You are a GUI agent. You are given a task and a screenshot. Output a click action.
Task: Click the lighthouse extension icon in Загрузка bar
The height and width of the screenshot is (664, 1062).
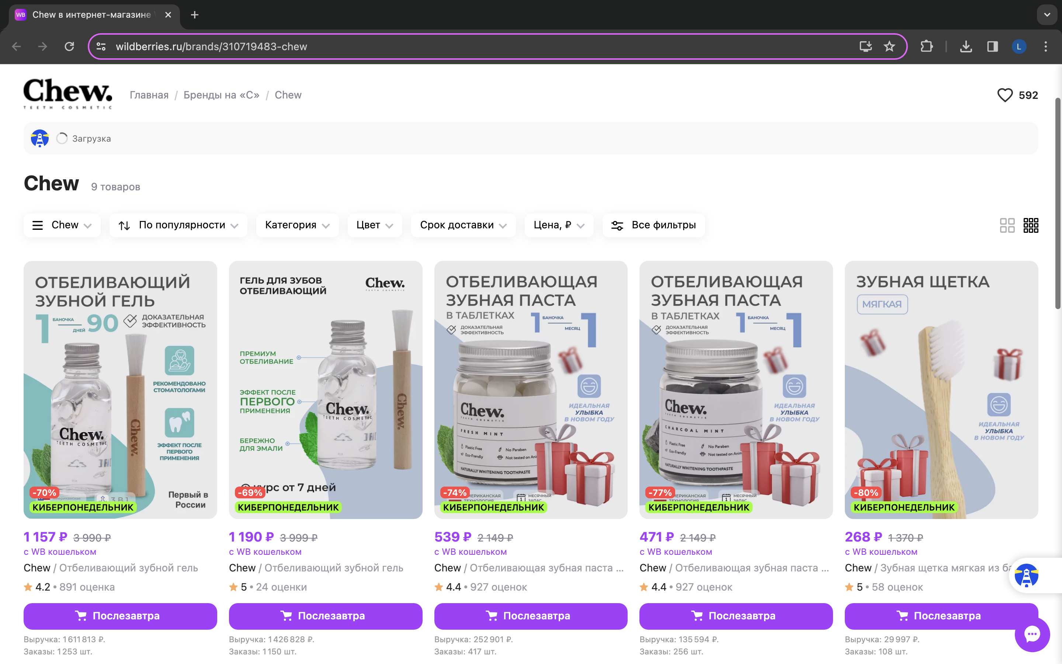[x=40, y=138]
